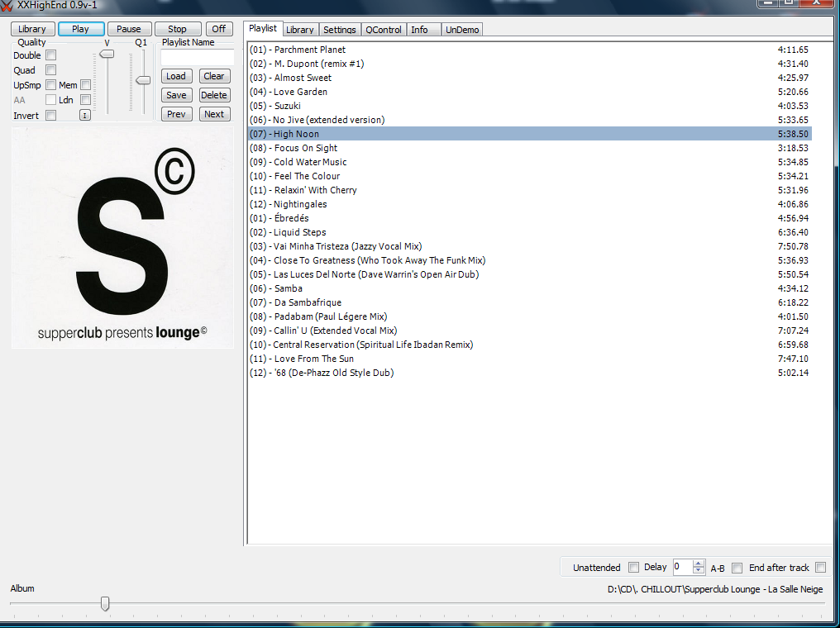This screenshot has height=628, width=840.
Task: Click the Delay number field
Action: [x=683, y=567]
